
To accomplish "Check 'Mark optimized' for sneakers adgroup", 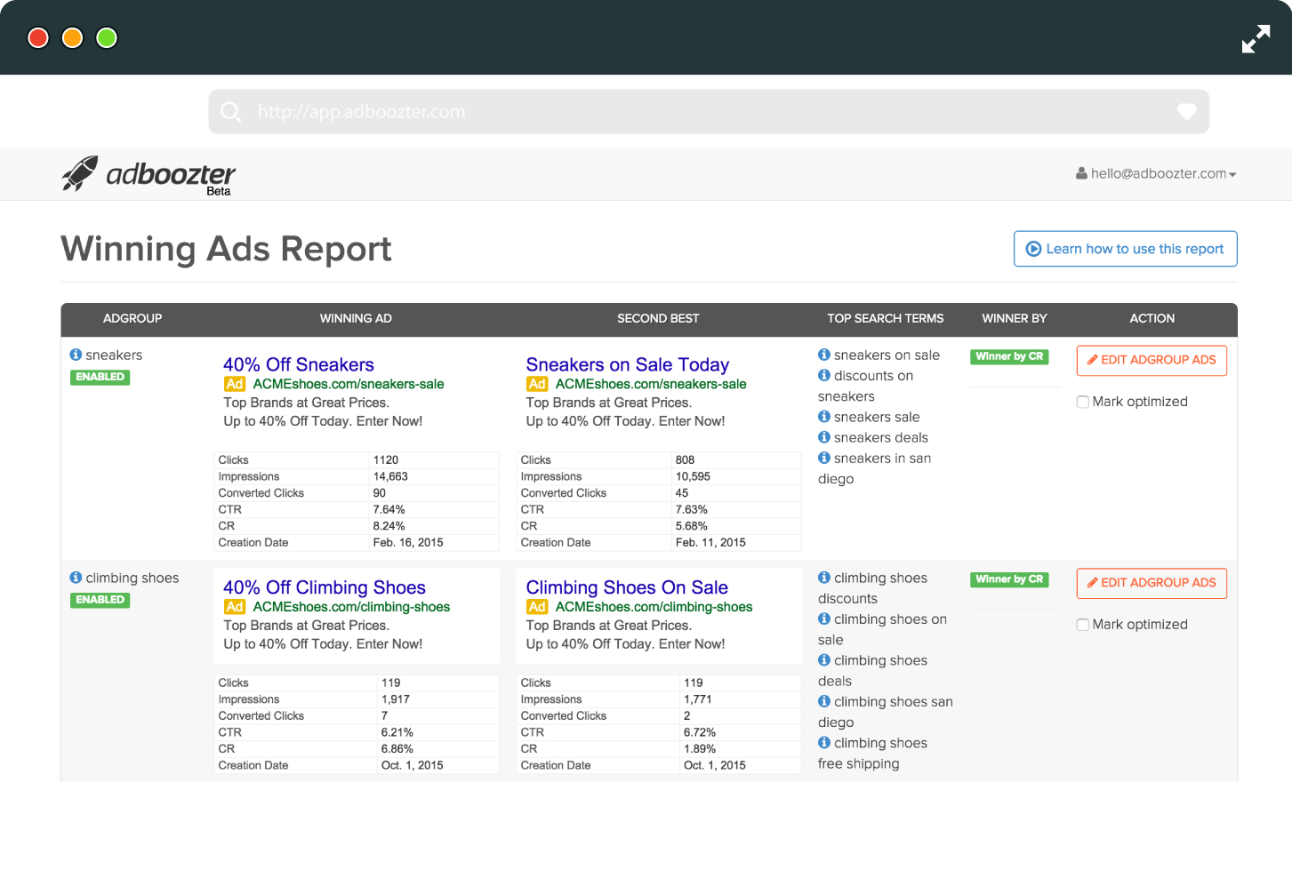I will pos(1082,402).
